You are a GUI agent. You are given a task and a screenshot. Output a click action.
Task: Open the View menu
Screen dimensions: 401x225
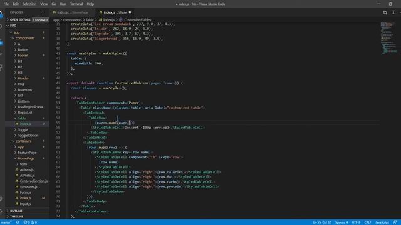point(44,4)
